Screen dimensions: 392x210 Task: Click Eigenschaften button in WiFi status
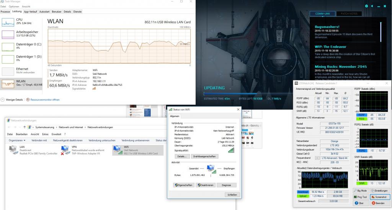184,185
